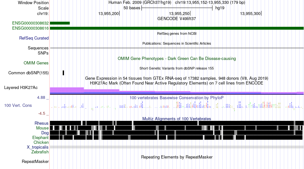Click the ENSG00000308632 gene label
The width and height of the screenshot is (304, 169).
tap(30, 23)
